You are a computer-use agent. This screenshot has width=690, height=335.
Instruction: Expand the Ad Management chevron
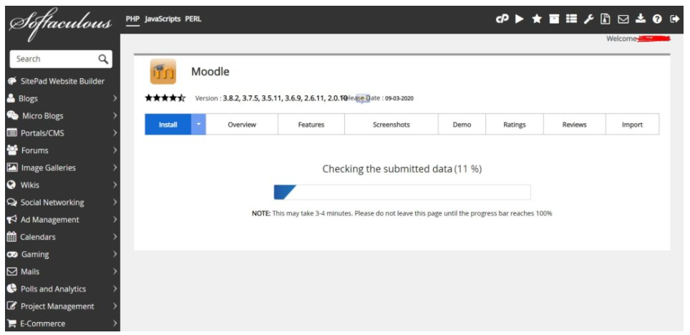[x=115, y=220]
